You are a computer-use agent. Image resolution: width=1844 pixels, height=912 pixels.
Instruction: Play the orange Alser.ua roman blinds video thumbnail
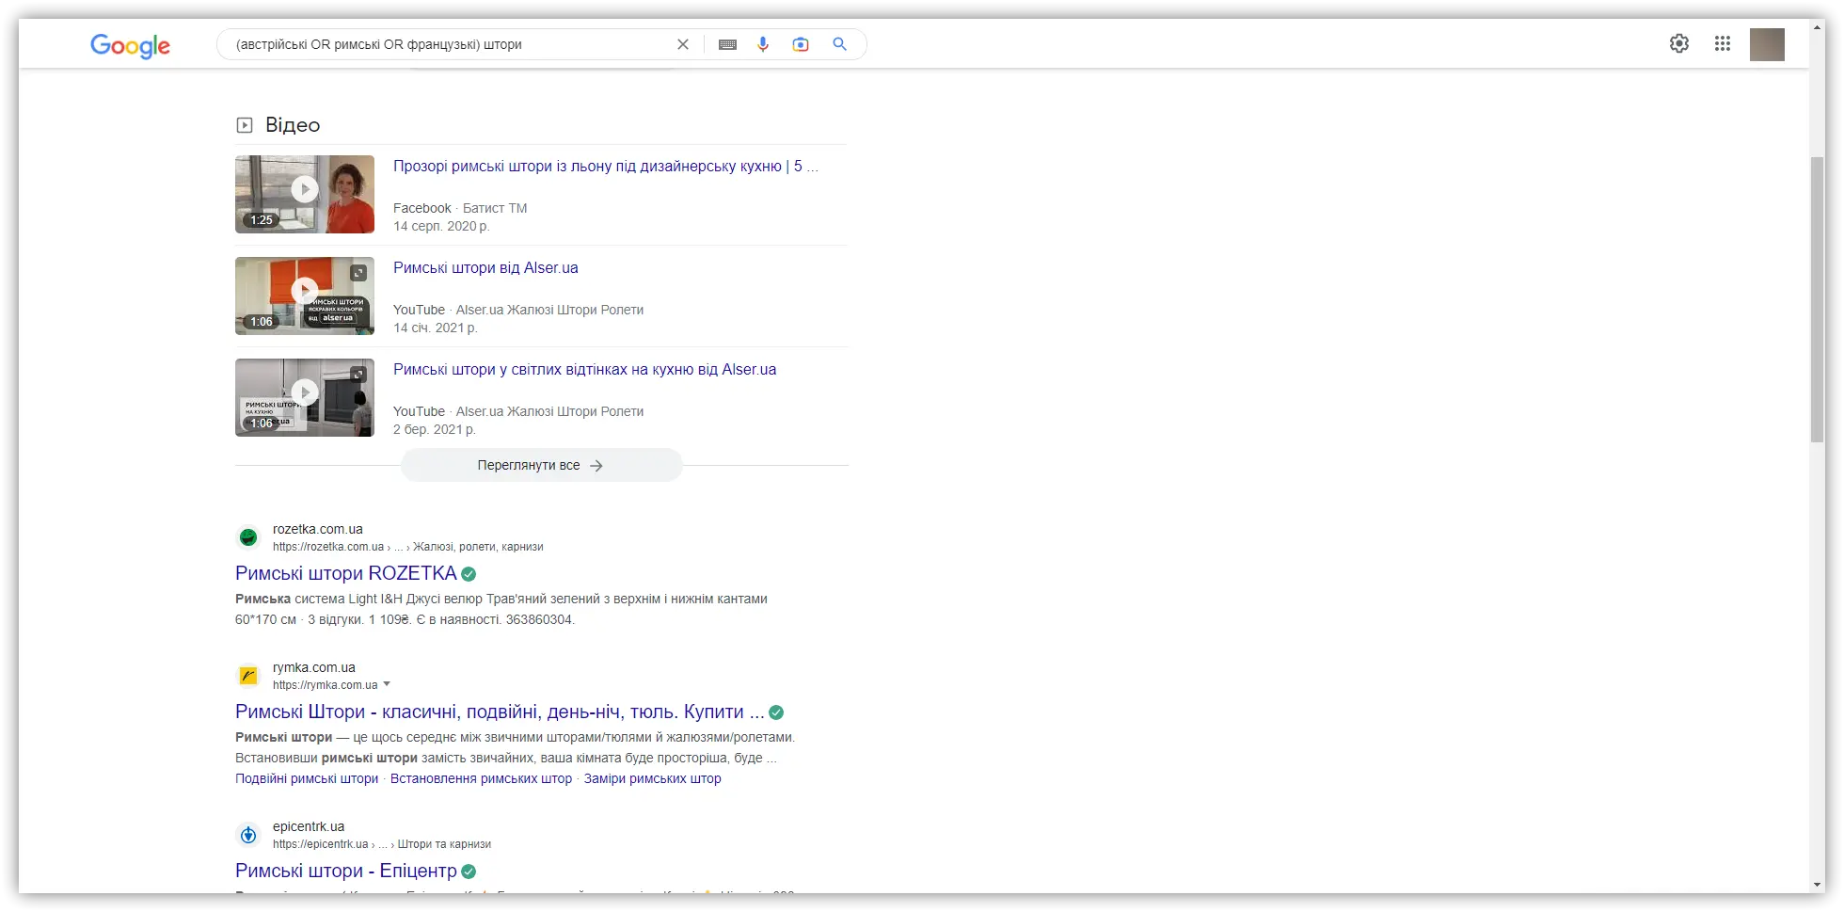[x=305, y=296]
